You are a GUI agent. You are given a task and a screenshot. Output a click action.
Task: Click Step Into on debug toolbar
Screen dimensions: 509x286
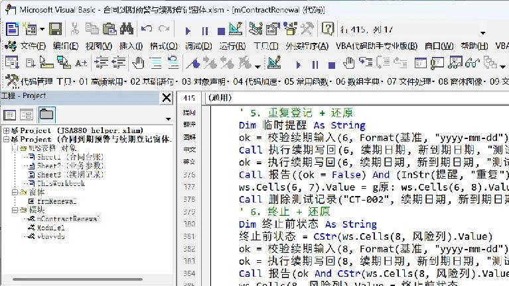click(x=366, y=62)
